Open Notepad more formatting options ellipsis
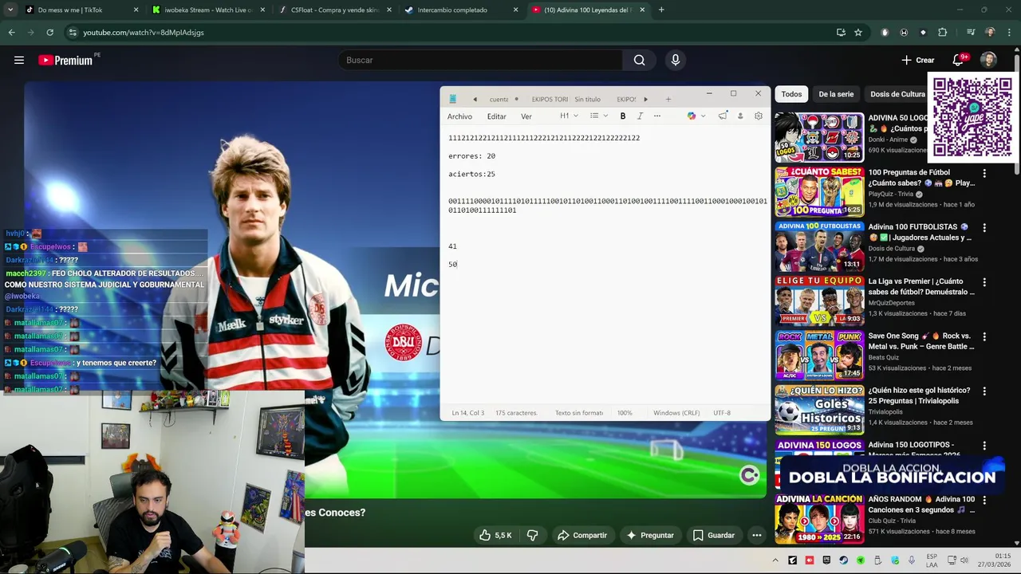 pyautogui.click(x=657, y=116)
